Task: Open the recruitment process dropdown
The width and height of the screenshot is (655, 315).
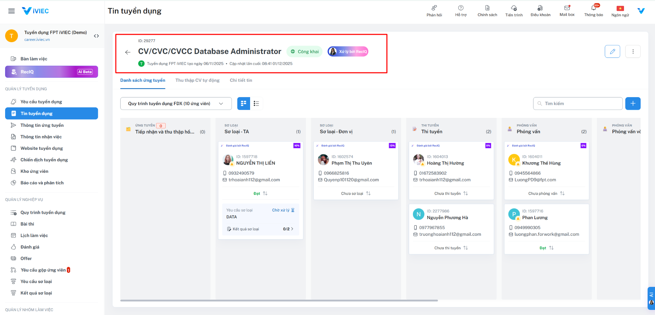Action: [176, 104]
